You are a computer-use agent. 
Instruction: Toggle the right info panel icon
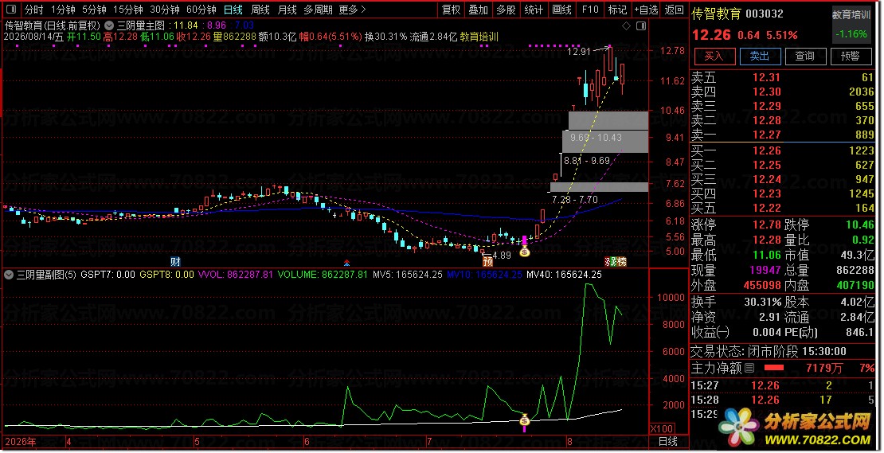click(641, 26)
